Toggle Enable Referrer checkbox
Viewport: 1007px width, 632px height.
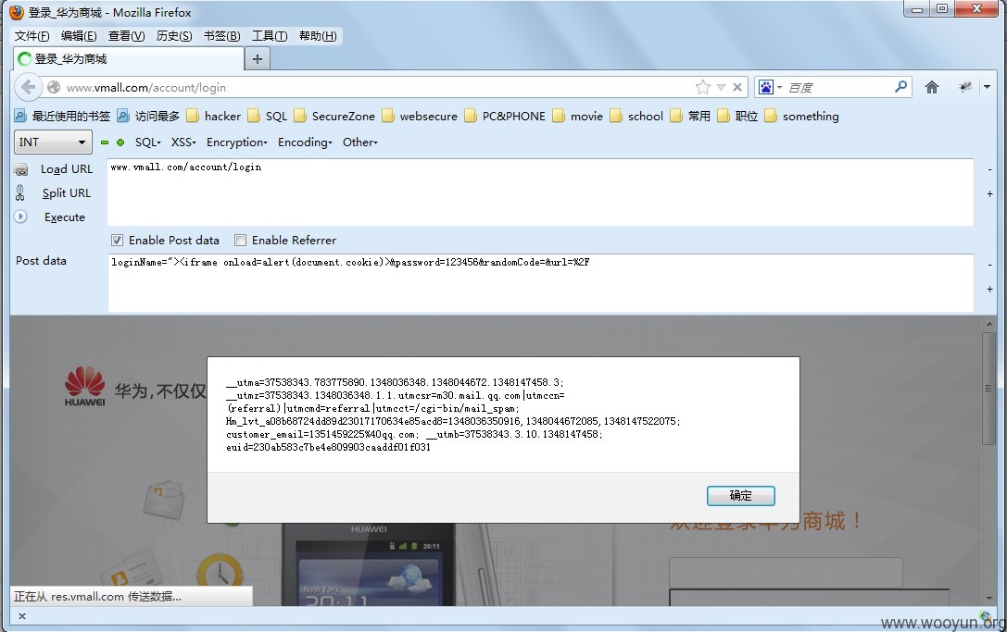(240, 240)
